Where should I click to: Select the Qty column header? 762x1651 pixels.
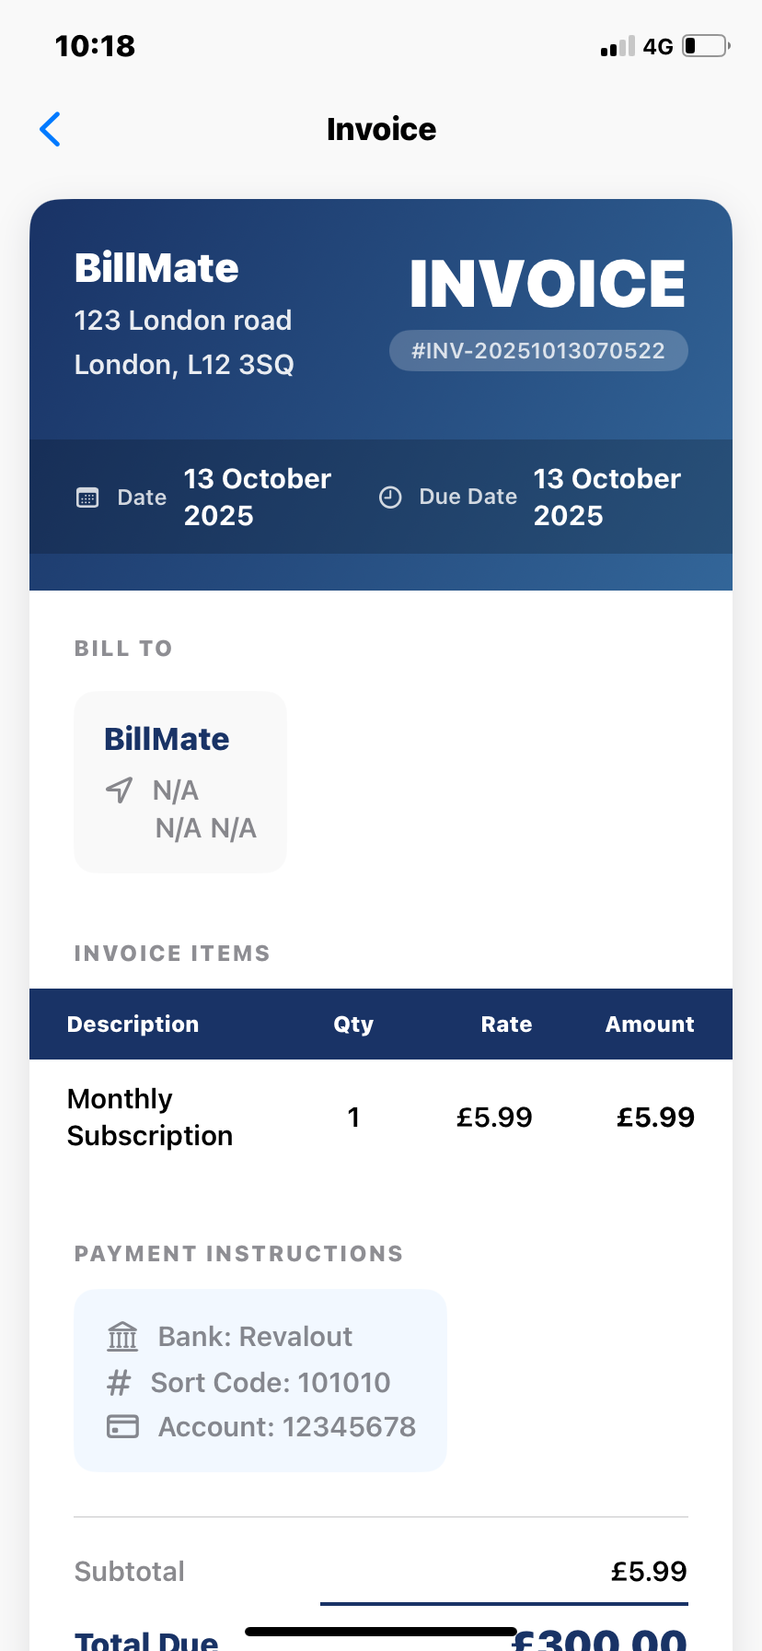click(353, 1025)
